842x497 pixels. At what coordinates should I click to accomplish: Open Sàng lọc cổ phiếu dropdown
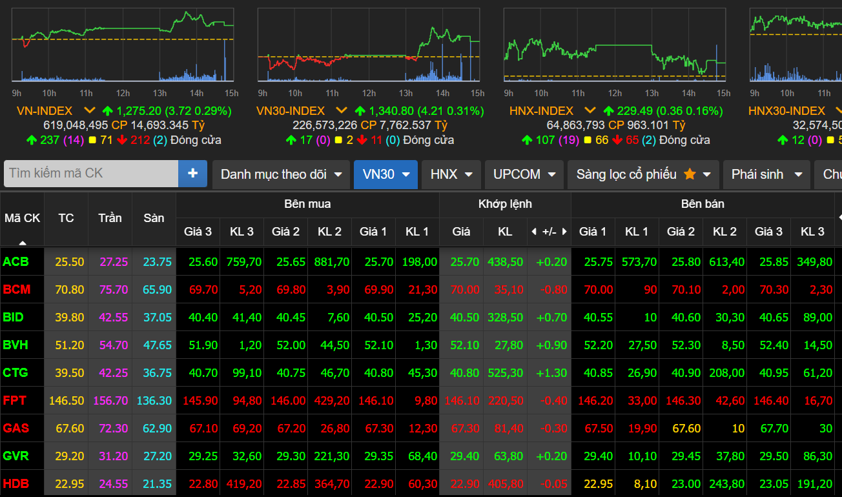pyautogui.click(x=643, y=174)
